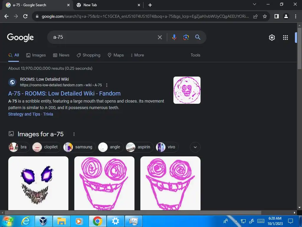Open the More search categories menu
Image resolution: width=302 pixels, height=227 pixels.
137,55
